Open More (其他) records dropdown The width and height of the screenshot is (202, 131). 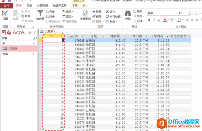[x=112, y=22]
